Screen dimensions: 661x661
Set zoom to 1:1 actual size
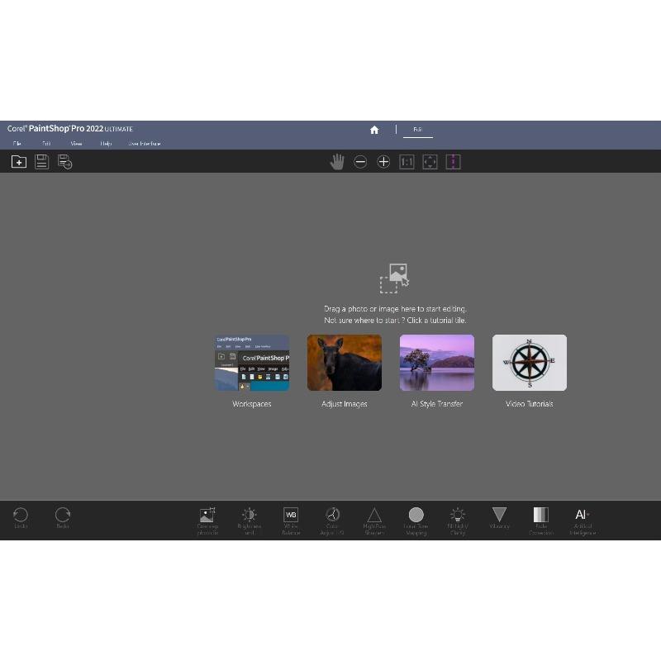[x=407, y=162]
